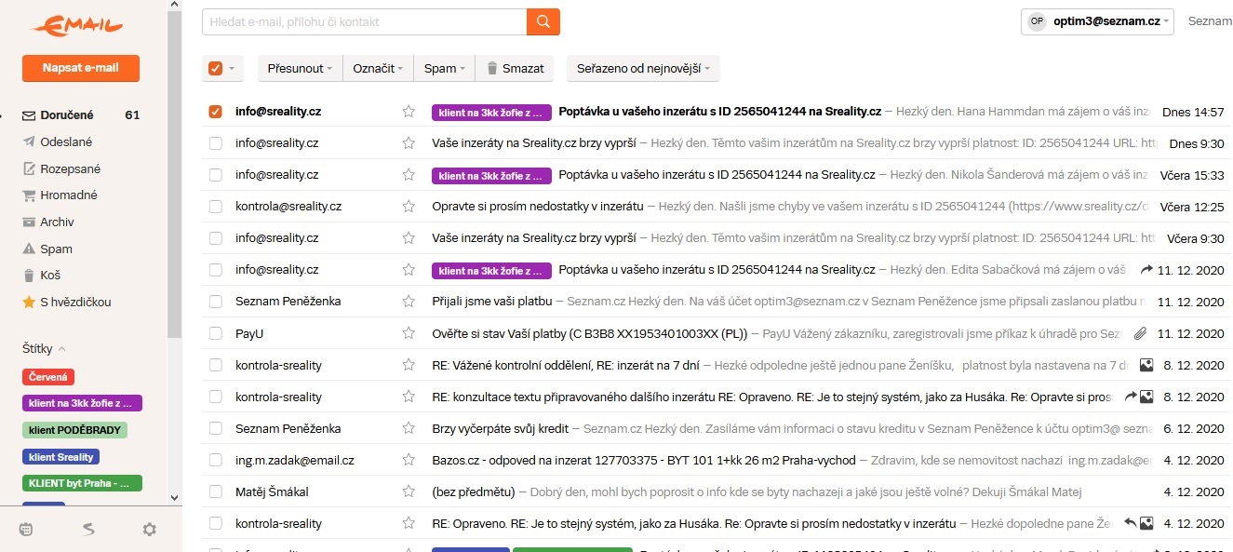The width and height of the screenshot is (1233, 552).
Task: Star the kontrola@sreality.cz email from Včera 12:25
Action: 409,207
